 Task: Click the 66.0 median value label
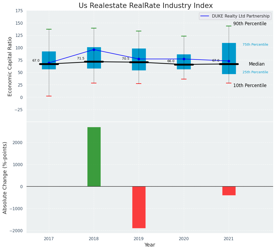[171, 61]
